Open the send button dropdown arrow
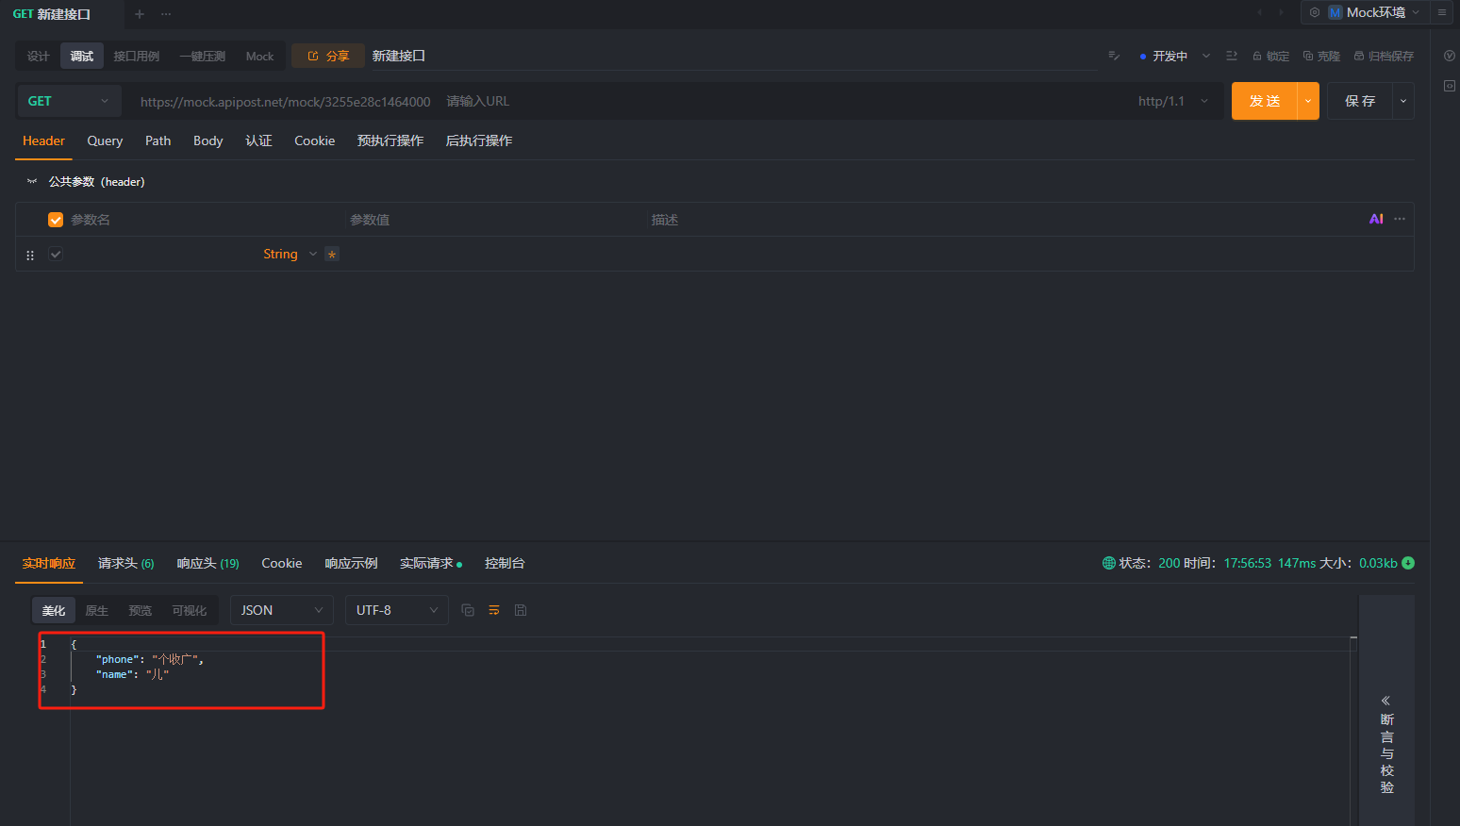 pos(1308,101)
